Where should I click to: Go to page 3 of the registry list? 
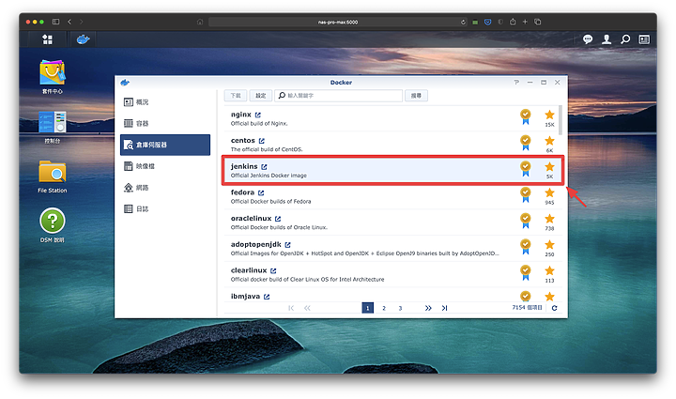pyautogui.click(x=400, y=308)
